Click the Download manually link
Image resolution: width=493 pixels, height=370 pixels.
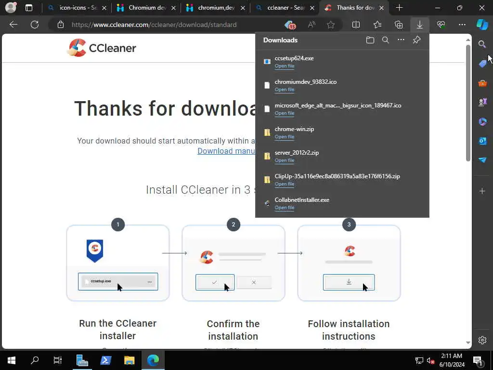click(x=226, y=151)
